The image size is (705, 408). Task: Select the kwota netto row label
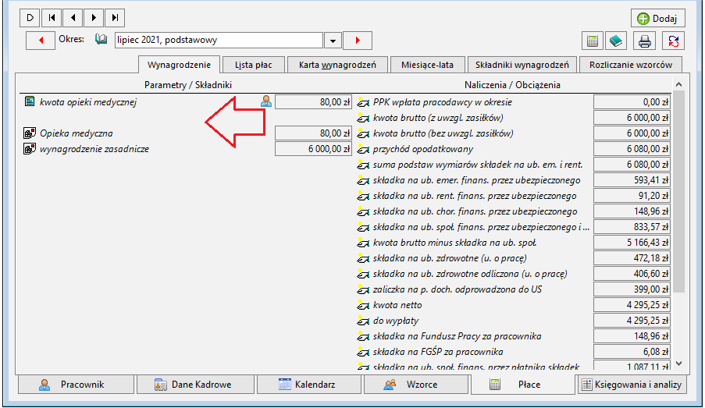(397, 305)
